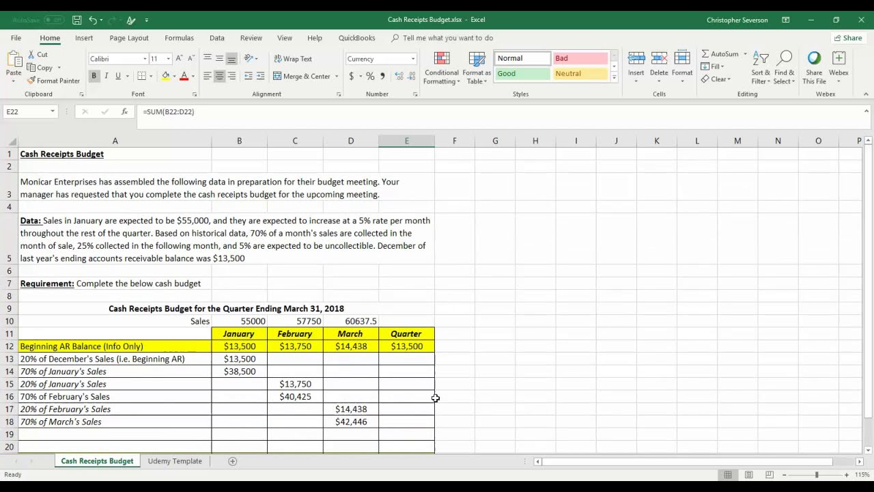874x492 pixels.
Task: Toggle Underline formatting
Action: [x=117, y=77]
